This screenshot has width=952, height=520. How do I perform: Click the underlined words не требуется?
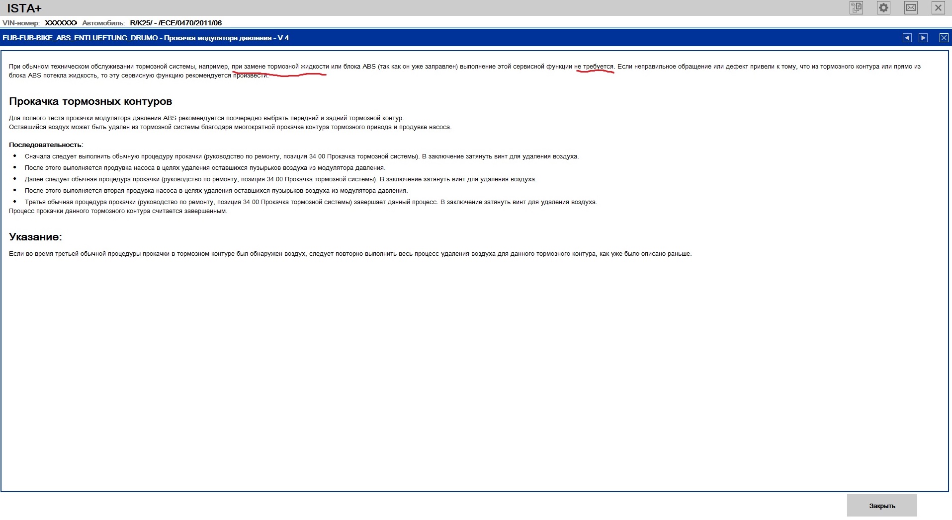594,67
